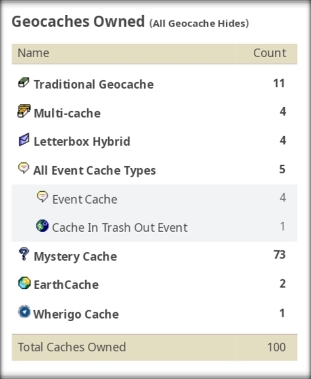This screenshot has height=379, width=311.
Task: Click the Traditional Geocache box icon
Action: point(24,83)
